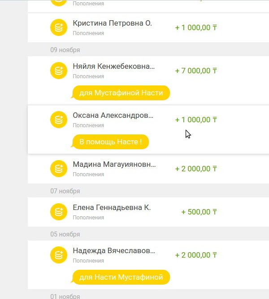The height and width of the screenshot is (299, 269).
Task: Click the + 500,00 ₸ amount
Action: pyautogui.click(x=199, y=212)
